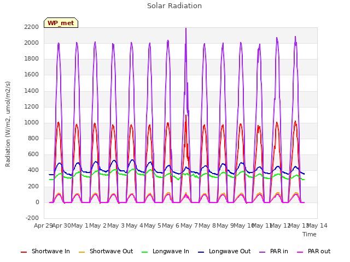Click the 1200 y-axis tick label
The height and width of the screenshot is (262, 350).
click(x=32, y=107)
